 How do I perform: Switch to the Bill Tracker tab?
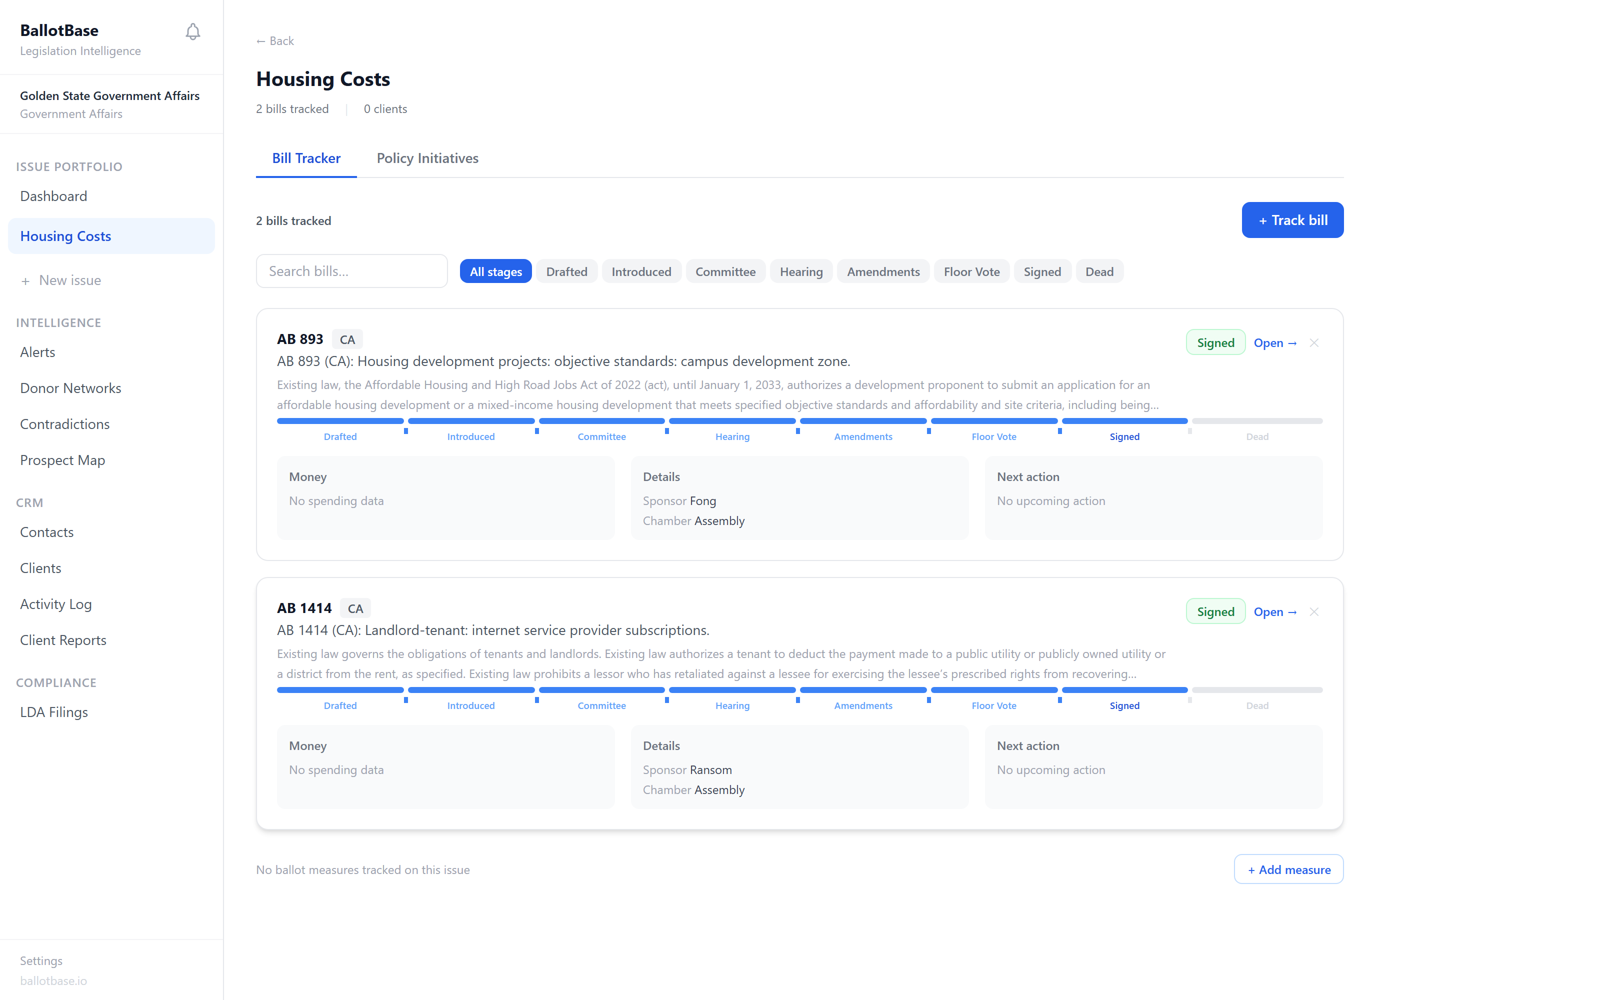[306, 158]
